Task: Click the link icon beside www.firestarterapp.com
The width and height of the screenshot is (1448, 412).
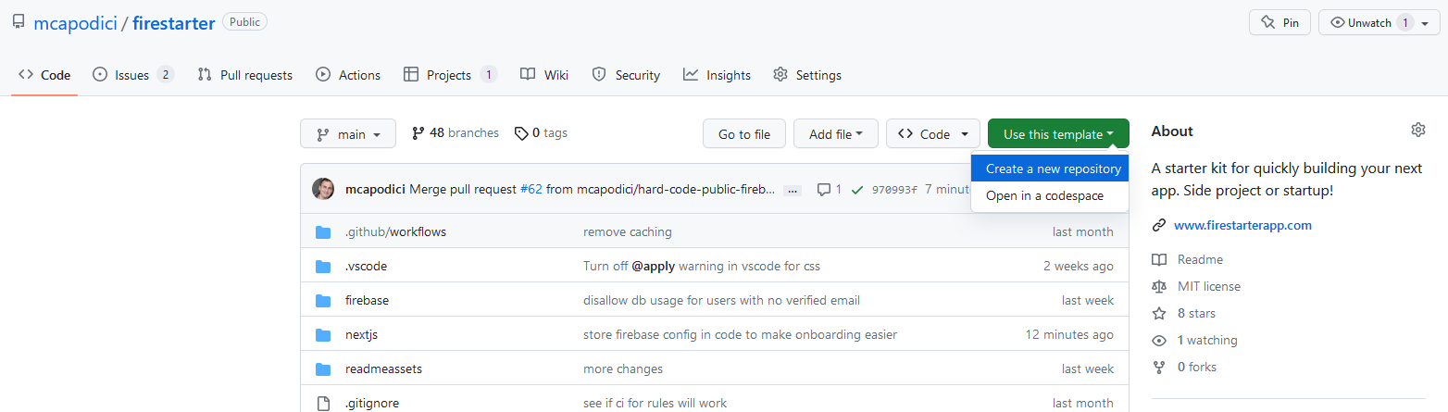Action: tap(1159, 225)
